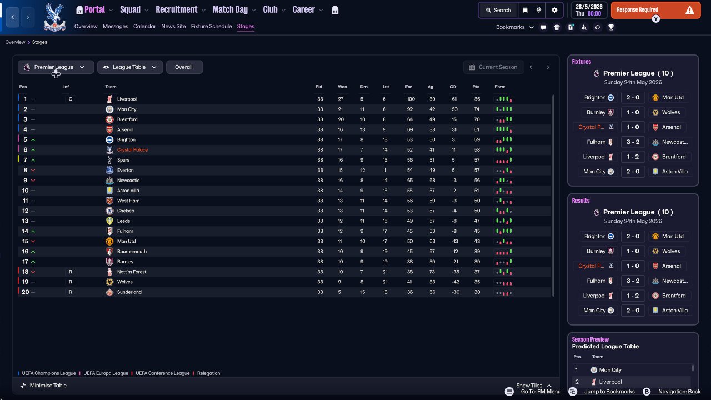The width and height of the screenshot is (711, 400).
Task: Open Crystal Palace in the league table
Action: pyautogui.click(x=132, y=150)
